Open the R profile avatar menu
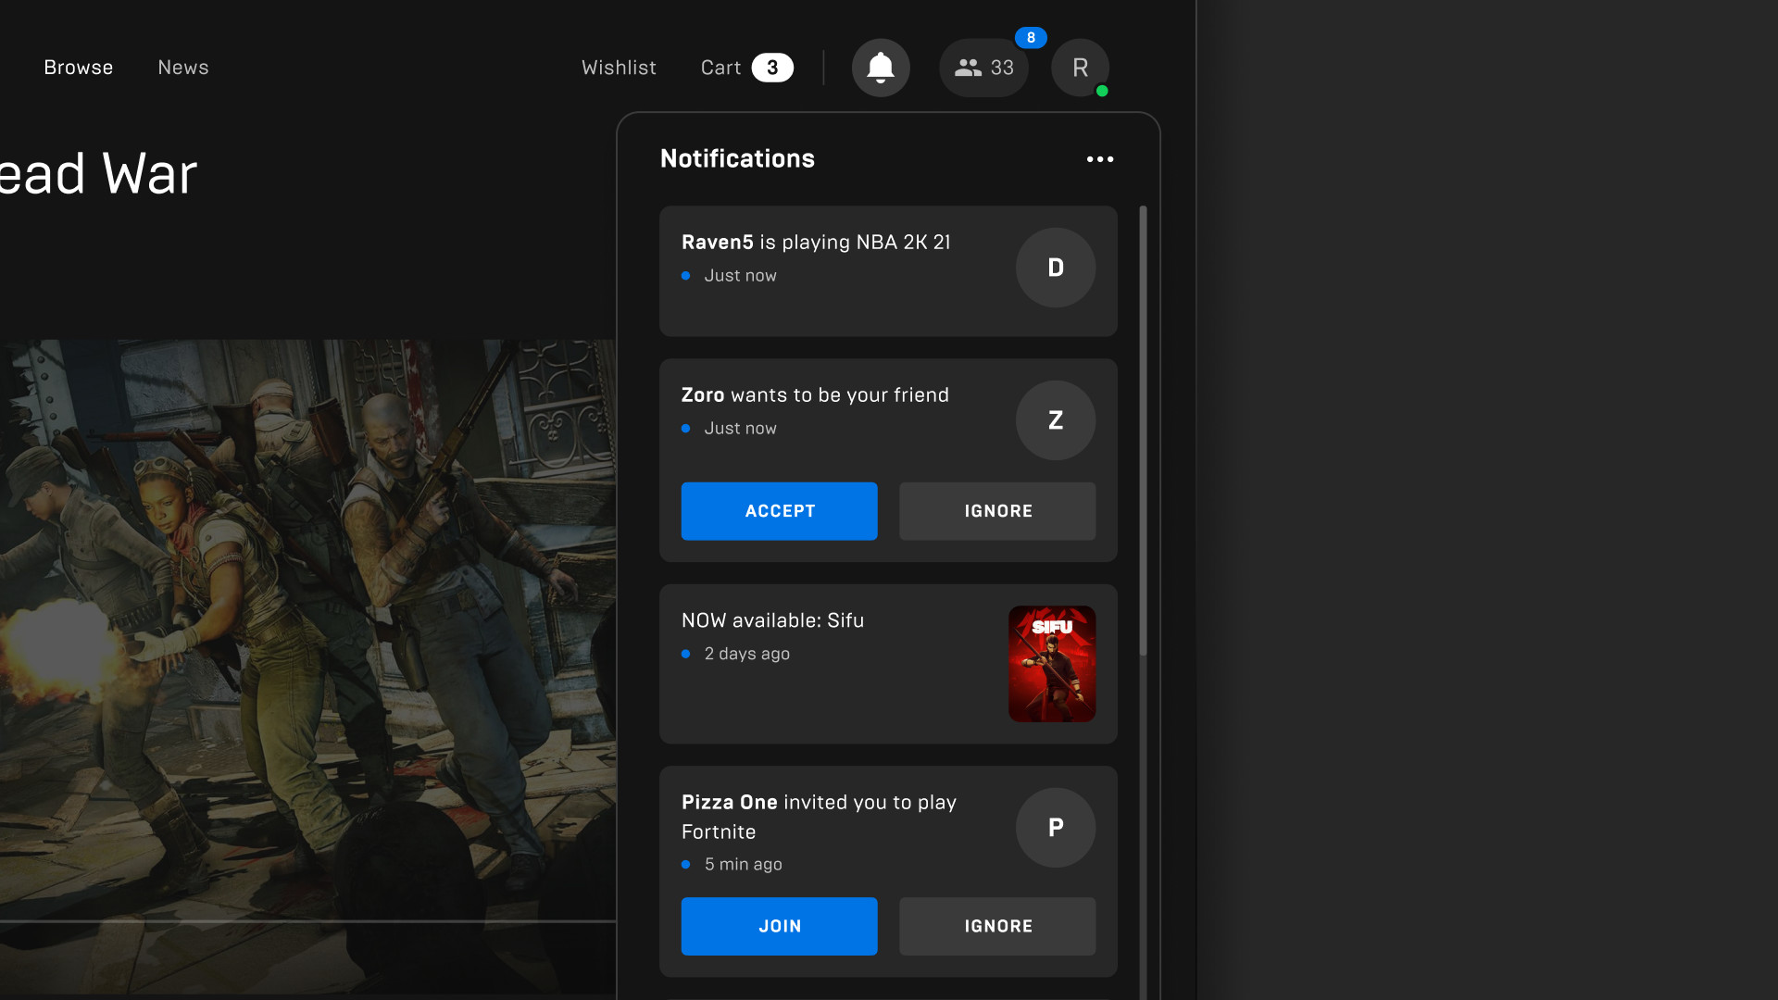Image resolution: width=1778 pixels, height=1000 pixels. click(x=1080, y=68)
